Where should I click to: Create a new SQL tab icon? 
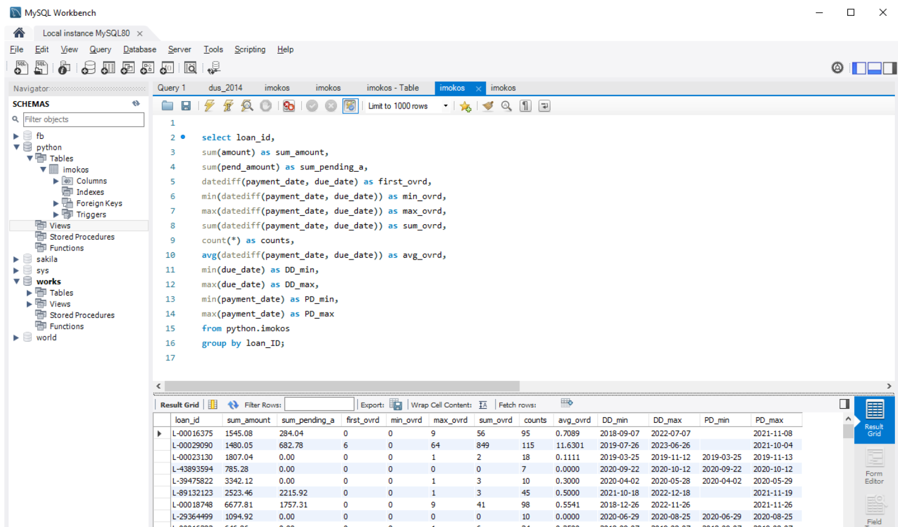21,68
